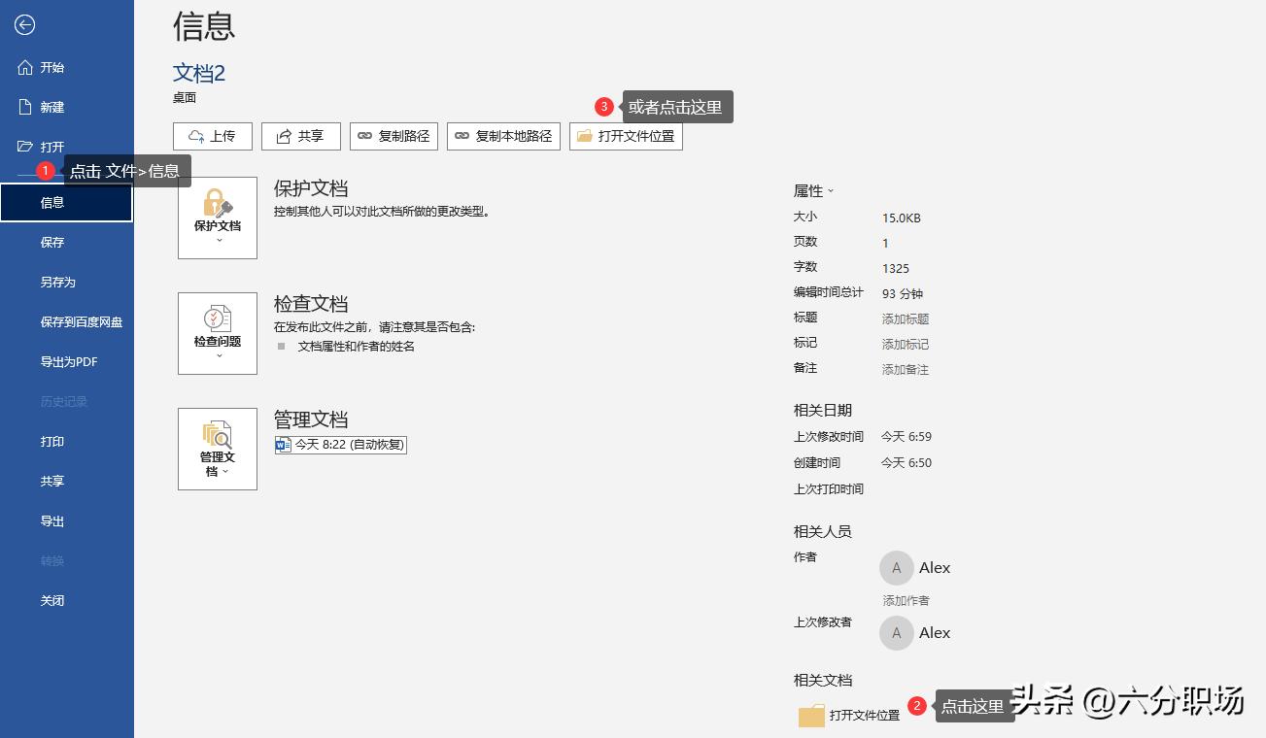Click the 共享 (Share) icon button

pyautogui.click(x=282, y=136)
